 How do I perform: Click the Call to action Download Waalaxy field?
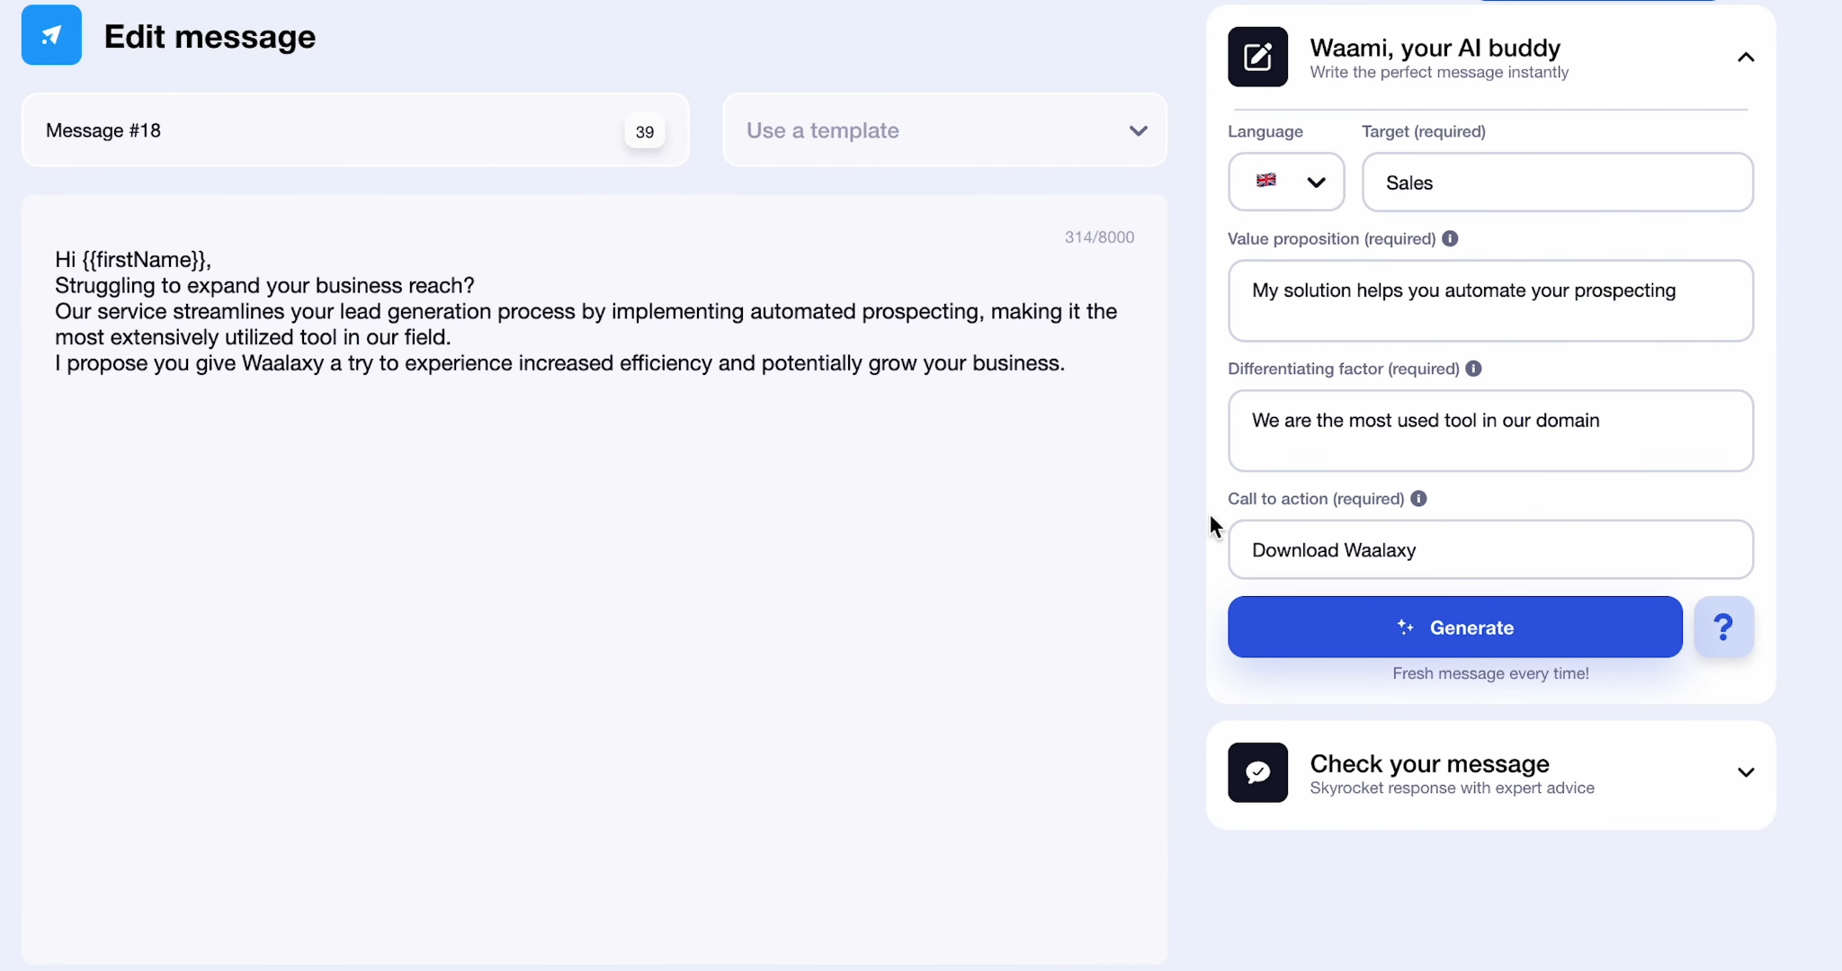tap(1490, 549)
